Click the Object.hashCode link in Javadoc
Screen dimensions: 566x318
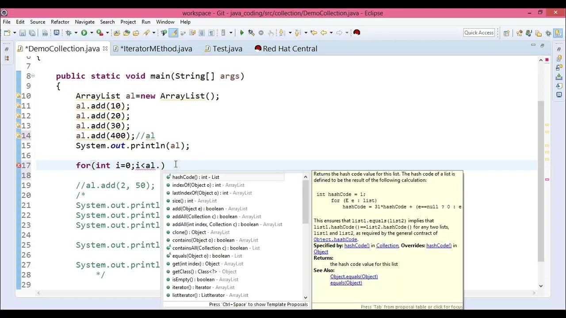tap(335, 239)
